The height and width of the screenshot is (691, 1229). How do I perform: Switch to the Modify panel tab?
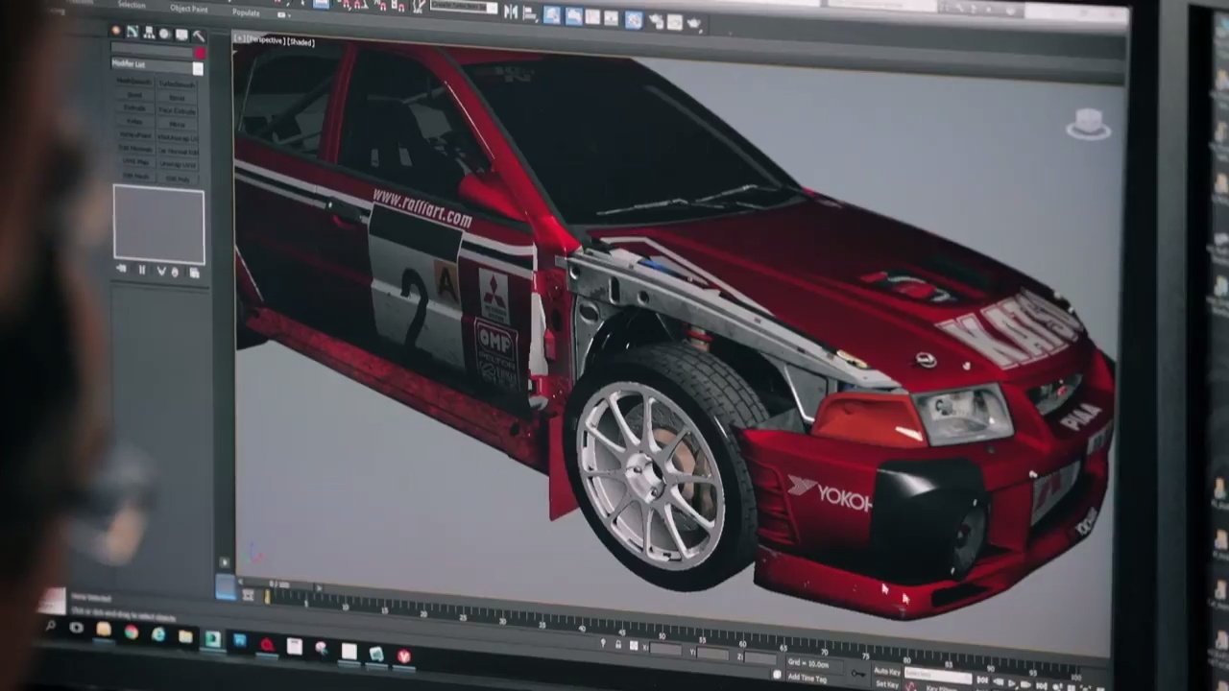pyautogui.click(x=133, y=32)
